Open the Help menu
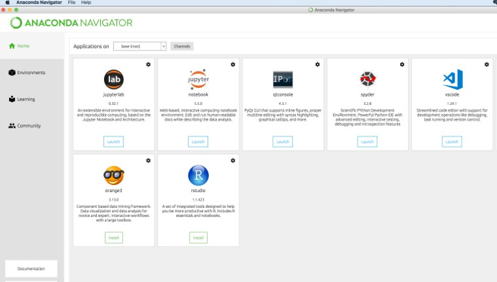Image resolution: width=497 pixels, height=282 pixels. coord(86,2)
